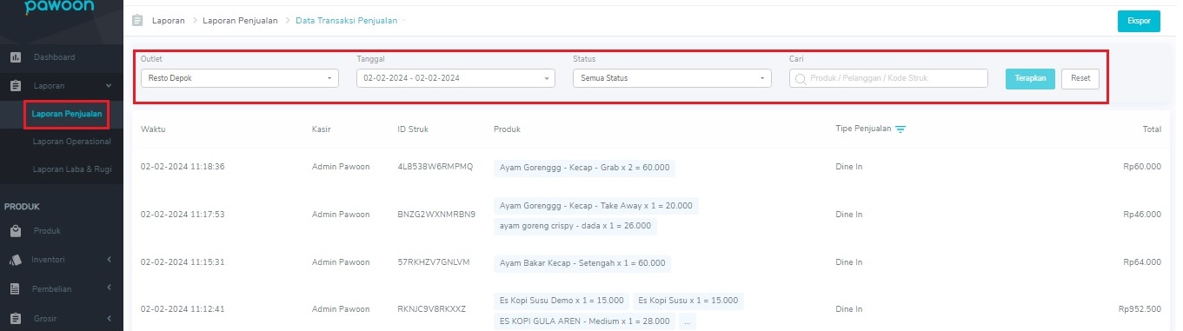Click the Tipe Penjualan column header

pyautogui.click(x=863, y=129)
